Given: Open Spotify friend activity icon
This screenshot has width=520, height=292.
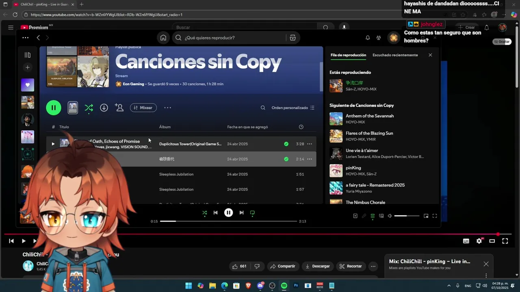Looking at the screenshot, I should click(x=379, y=38).
